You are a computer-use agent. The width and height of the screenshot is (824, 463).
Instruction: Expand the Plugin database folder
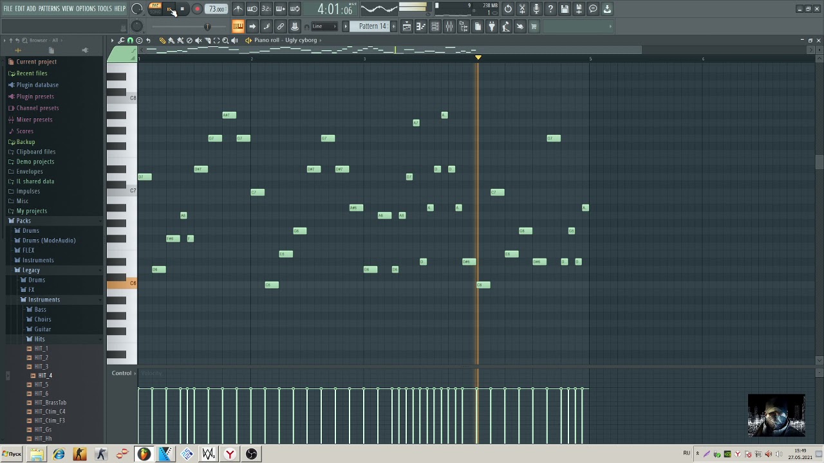37,85
